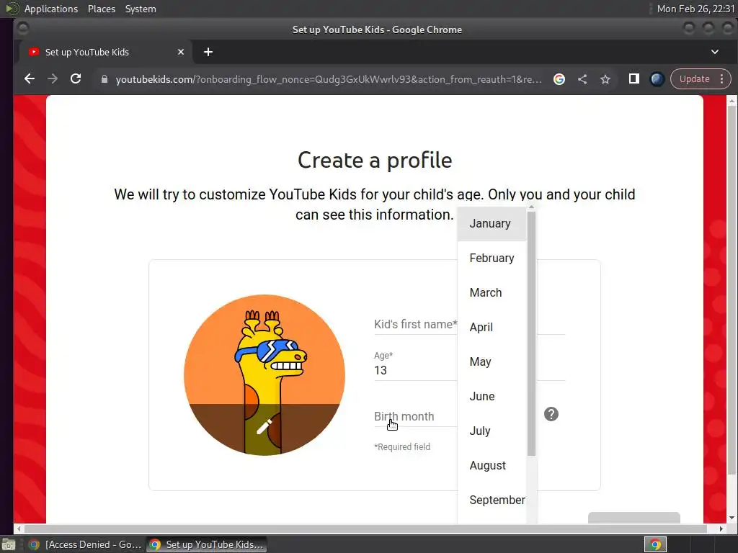The image size is (738, 553).
Task: Click the giraffe avatar picture
Action: point(264,374)
